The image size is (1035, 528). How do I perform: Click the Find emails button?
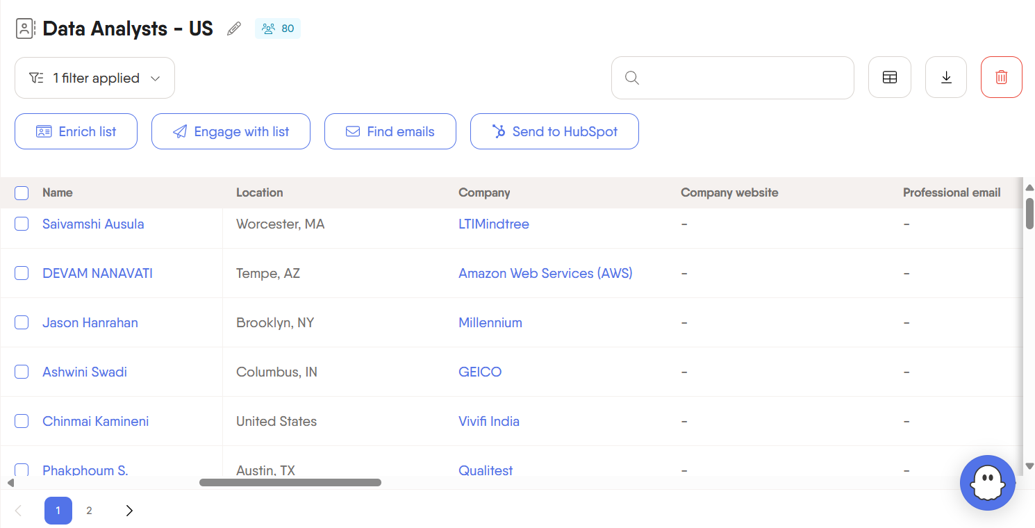point(390,131)
